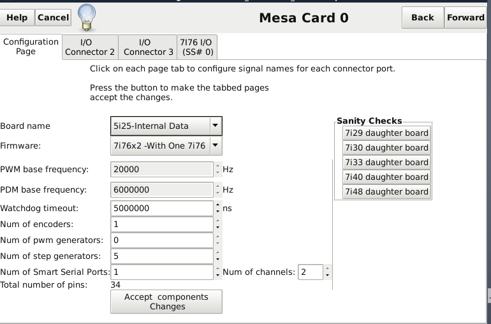Click the Watchdog timeout input field
Image resolution: width=491 pixels, height=324 pixels.
[162, 209]
